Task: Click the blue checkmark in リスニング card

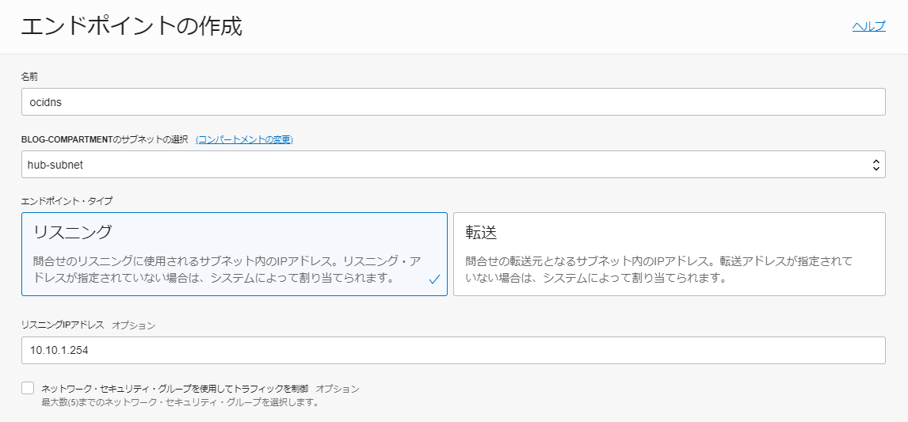Action: (x=435, y=279)
